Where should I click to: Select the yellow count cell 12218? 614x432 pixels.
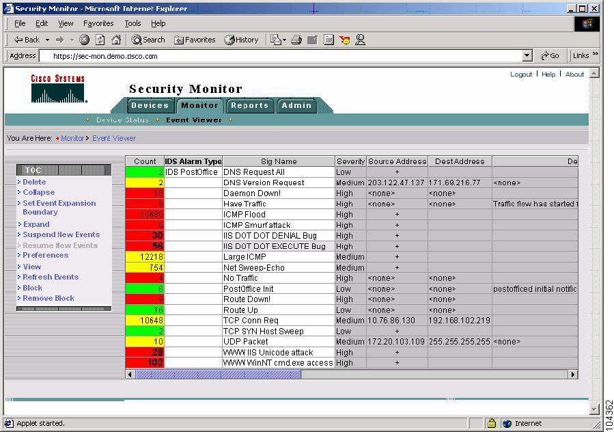pyautogui.click(x=145, y=257)
